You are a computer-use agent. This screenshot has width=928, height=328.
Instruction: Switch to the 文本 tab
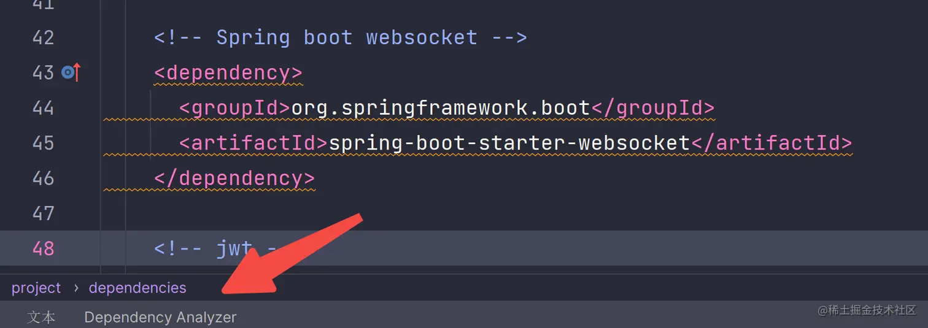tap(42, 317)
